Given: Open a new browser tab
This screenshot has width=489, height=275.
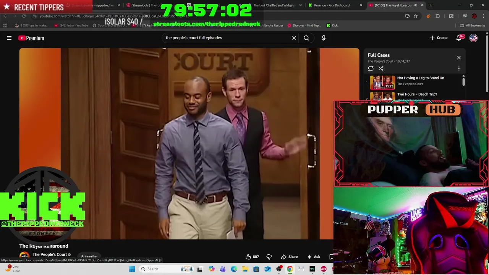Looking at the screenshot, I should click(x=431, y=5).
